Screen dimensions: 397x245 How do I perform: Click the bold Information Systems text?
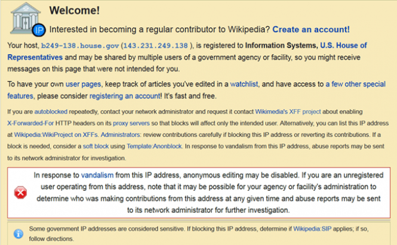click(x=282, y=45)
